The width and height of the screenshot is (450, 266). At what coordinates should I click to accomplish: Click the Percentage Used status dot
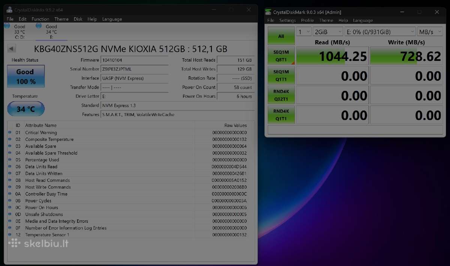[x=10, y=160]
